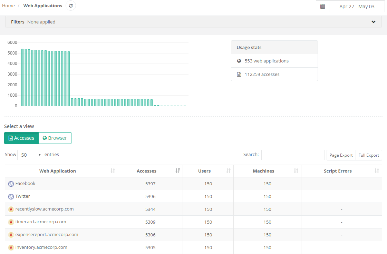This screenshot has height=254, width=387.
Task: Click the timecard.acmecorp.com app icon
Action: coord(11,222)
